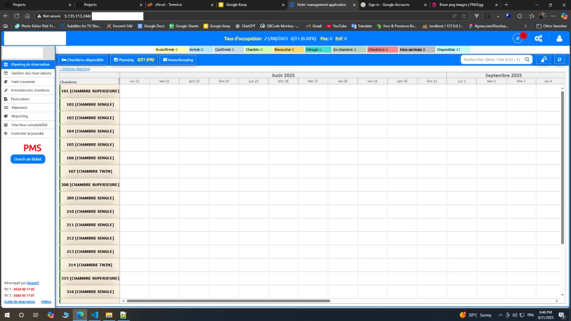Click the Reporting pie chart icon
This screenshot has height=321, width=571.
coord(6,116)
